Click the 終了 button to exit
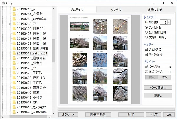The image size is (177, 119). (x=131, y=115)
